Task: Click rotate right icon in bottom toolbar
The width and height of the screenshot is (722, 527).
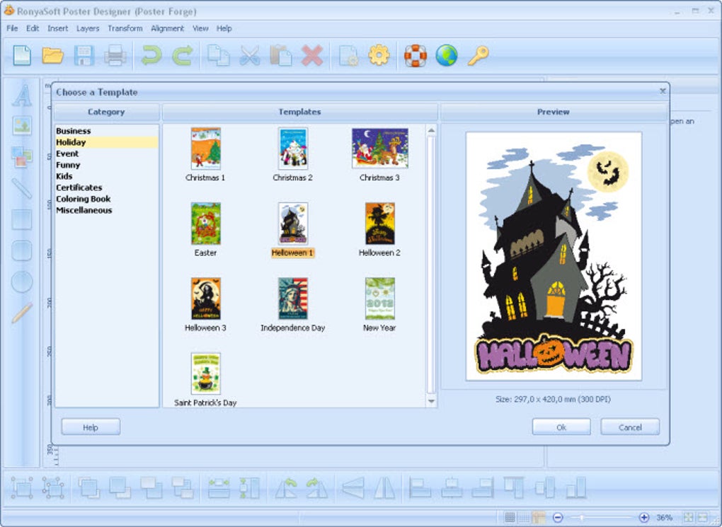Action: click(x=317, y=488)
